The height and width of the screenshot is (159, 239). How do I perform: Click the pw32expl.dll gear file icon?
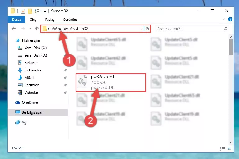(x=82, y=82)
